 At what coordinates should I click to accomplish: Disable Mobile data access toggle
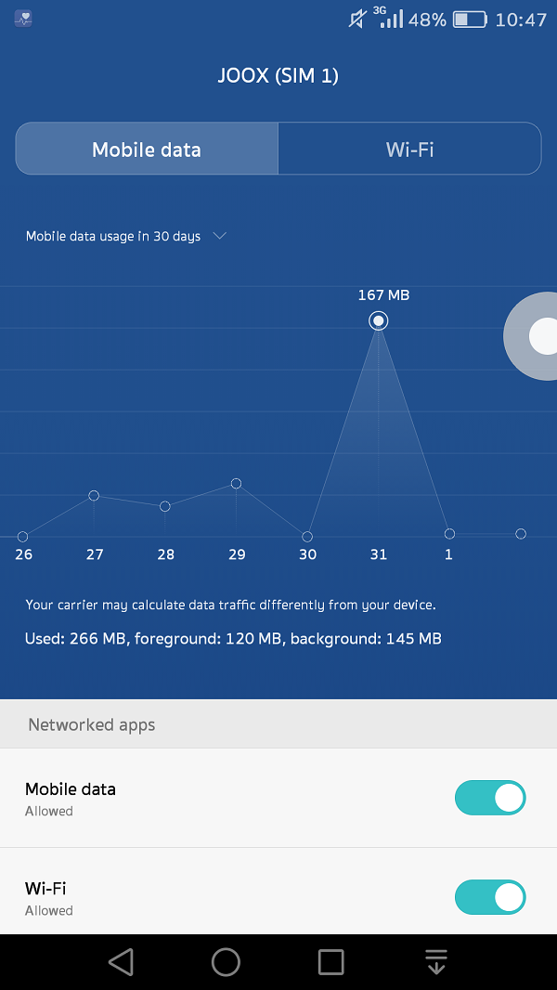(490, 798)
